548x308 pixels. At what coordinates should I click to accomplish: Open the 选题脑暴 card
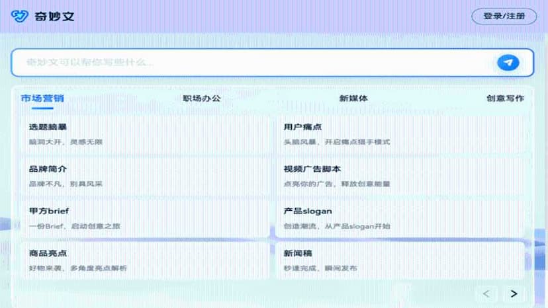[x=145, y=134]
